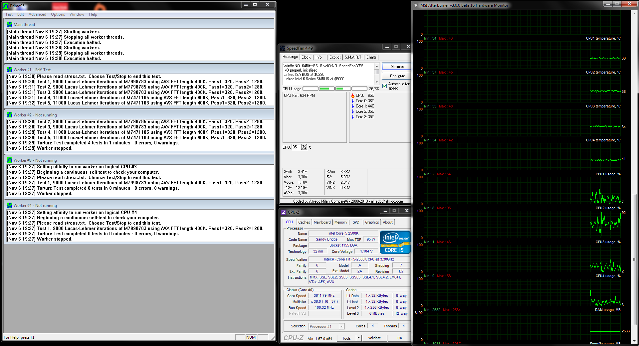The width and height of the screenshot is (639, 346).
Task: Click the Main thread window icon in Prime95
Action: pos(10,24)
